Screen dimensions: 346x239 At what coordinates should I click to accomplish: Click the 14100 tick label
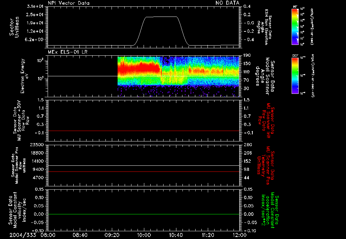point(37,161)
